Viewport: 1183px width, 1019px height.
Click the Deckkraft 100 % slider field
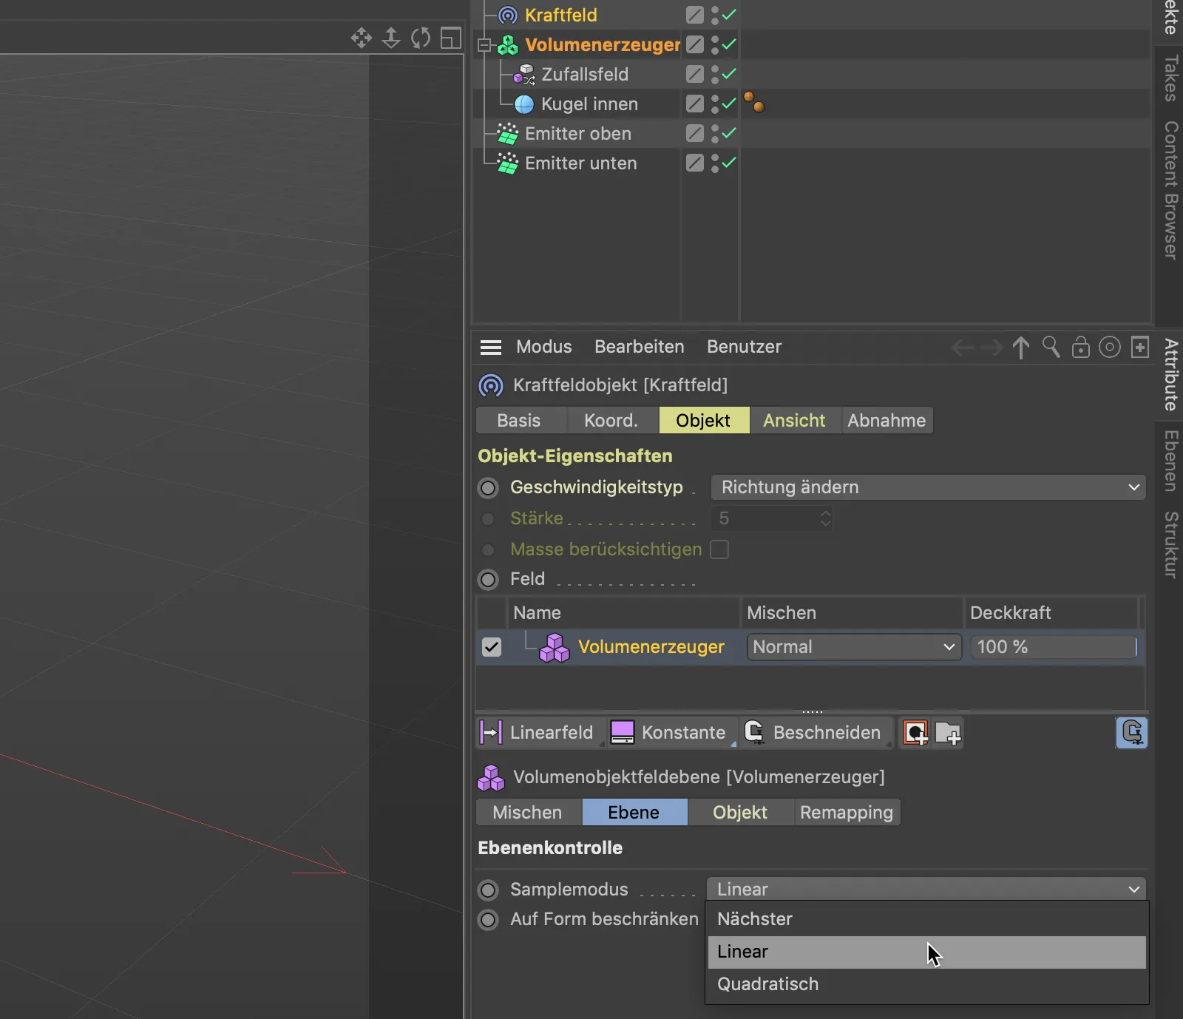(x=1054, y=647)
